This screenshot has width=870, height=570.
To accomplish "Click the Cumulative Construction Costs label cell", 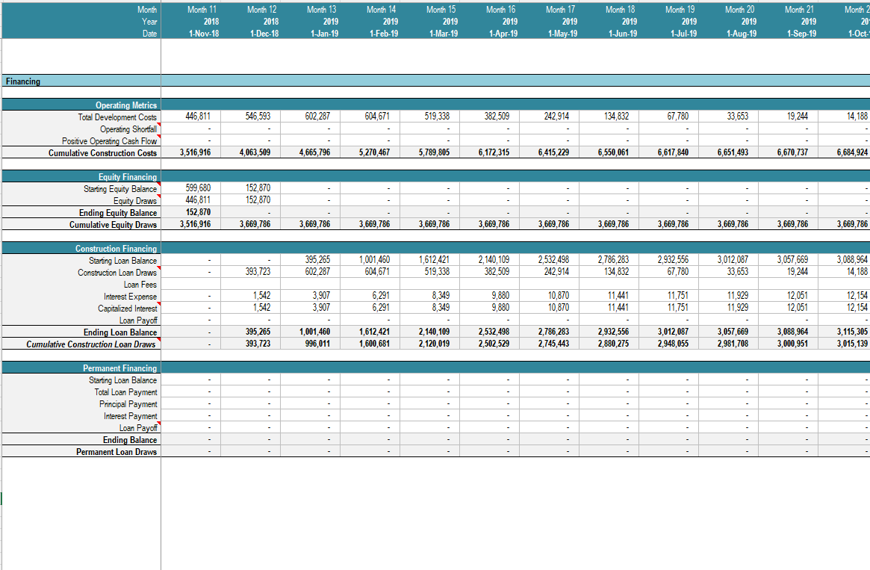I will [x=102, y=153].
